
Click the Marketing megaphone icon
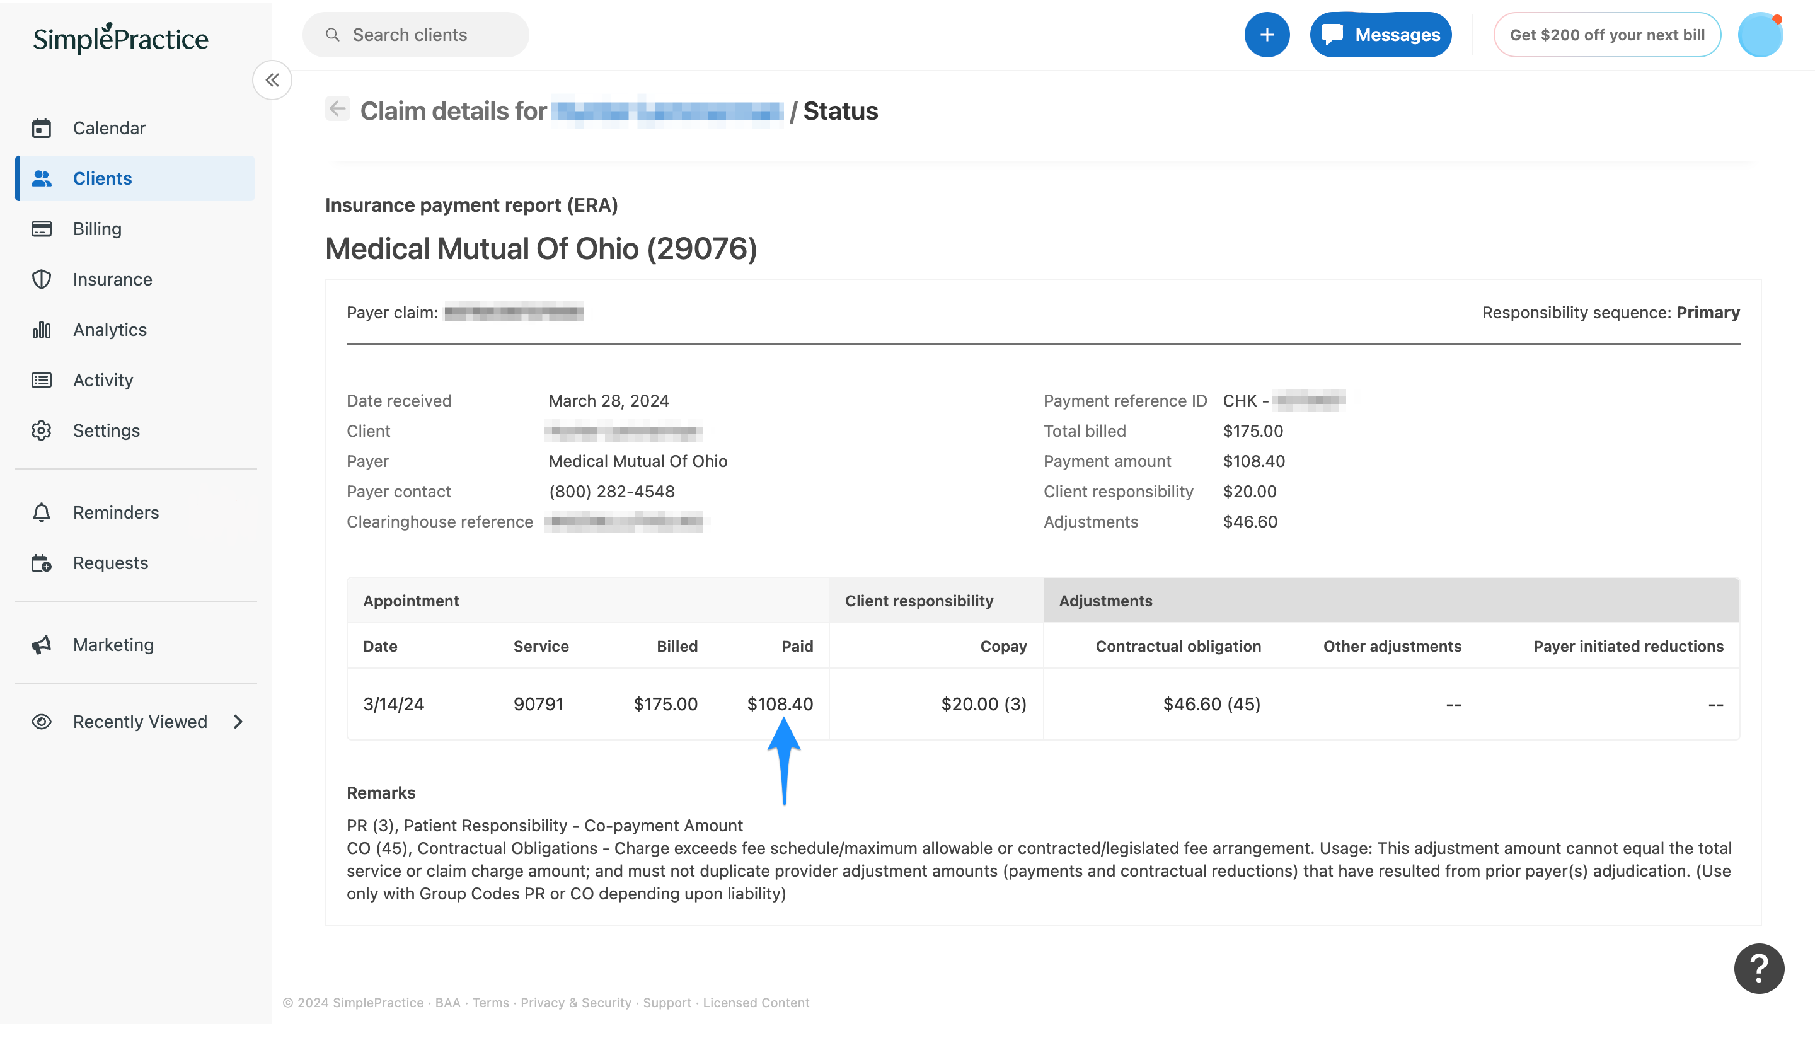[x=42, y=645]
